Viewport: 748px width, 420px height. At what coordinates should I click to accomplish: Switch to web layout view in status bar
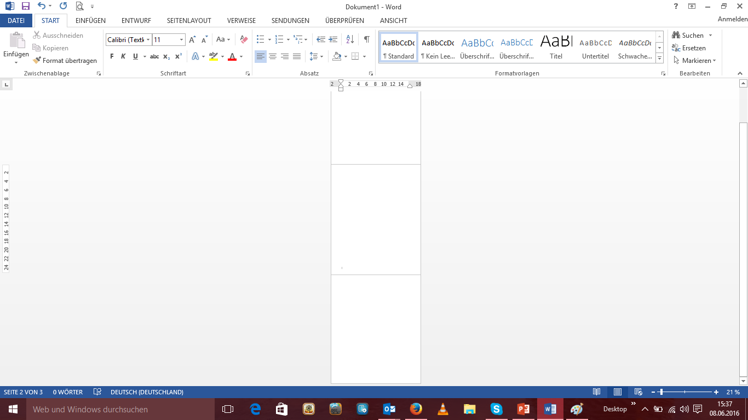coord(638,392)
